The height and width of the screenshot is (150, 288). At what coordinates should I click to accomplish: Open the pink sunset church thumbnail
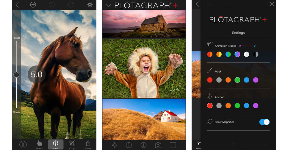(144, 24)
